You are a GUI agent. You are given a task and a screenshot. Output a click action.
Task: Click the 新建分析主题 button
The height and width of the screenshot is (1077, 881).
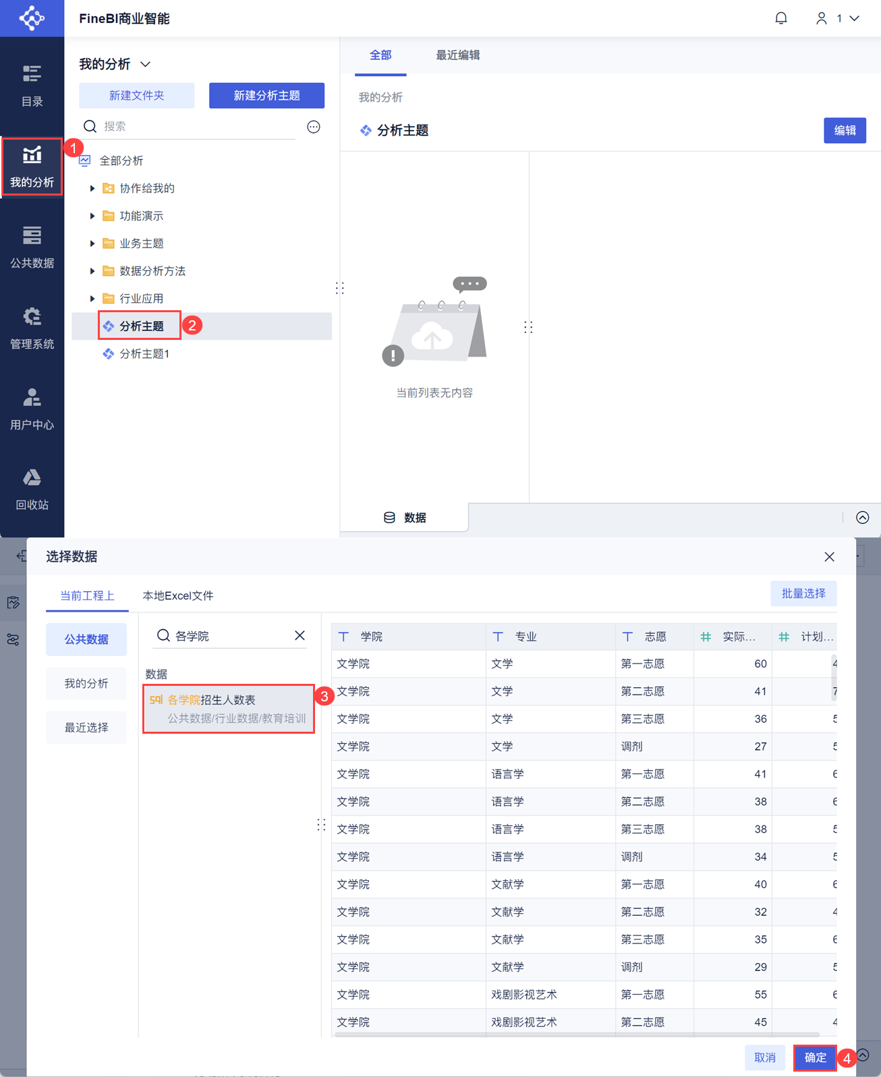pyautogui.click(x=266, y=96)
